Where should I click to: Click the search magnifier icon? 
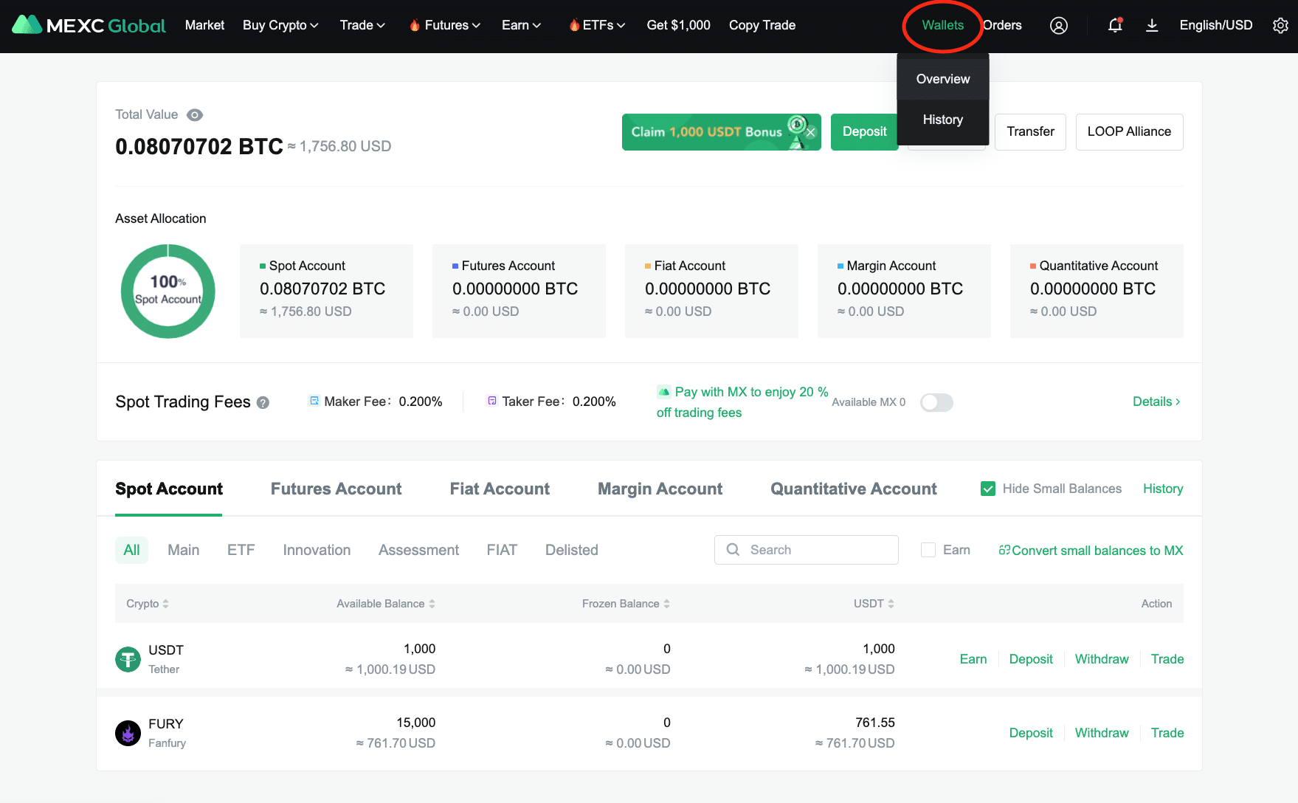click(x=733, y=550)
